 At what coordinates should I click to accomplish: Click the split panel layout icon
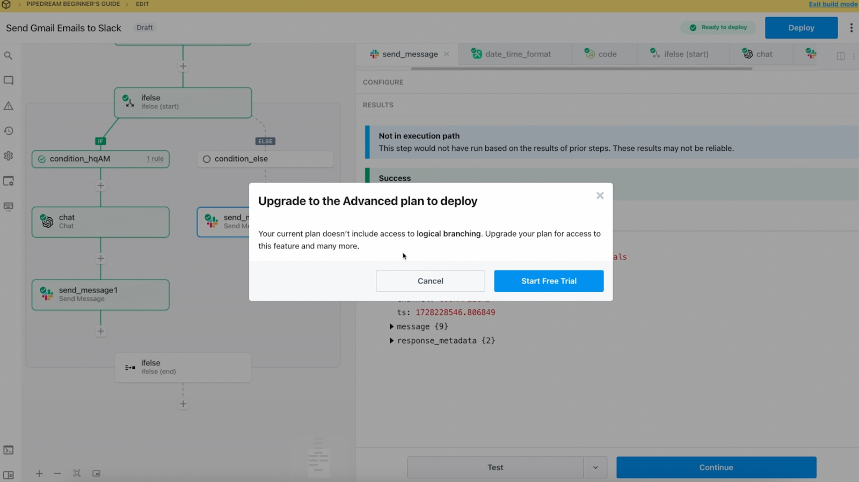tap(841, 56)
